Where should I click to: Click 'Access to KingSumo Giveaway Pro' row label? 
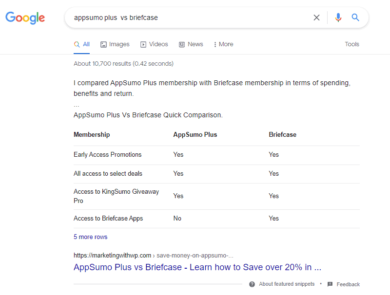click(x=116, y=196)
